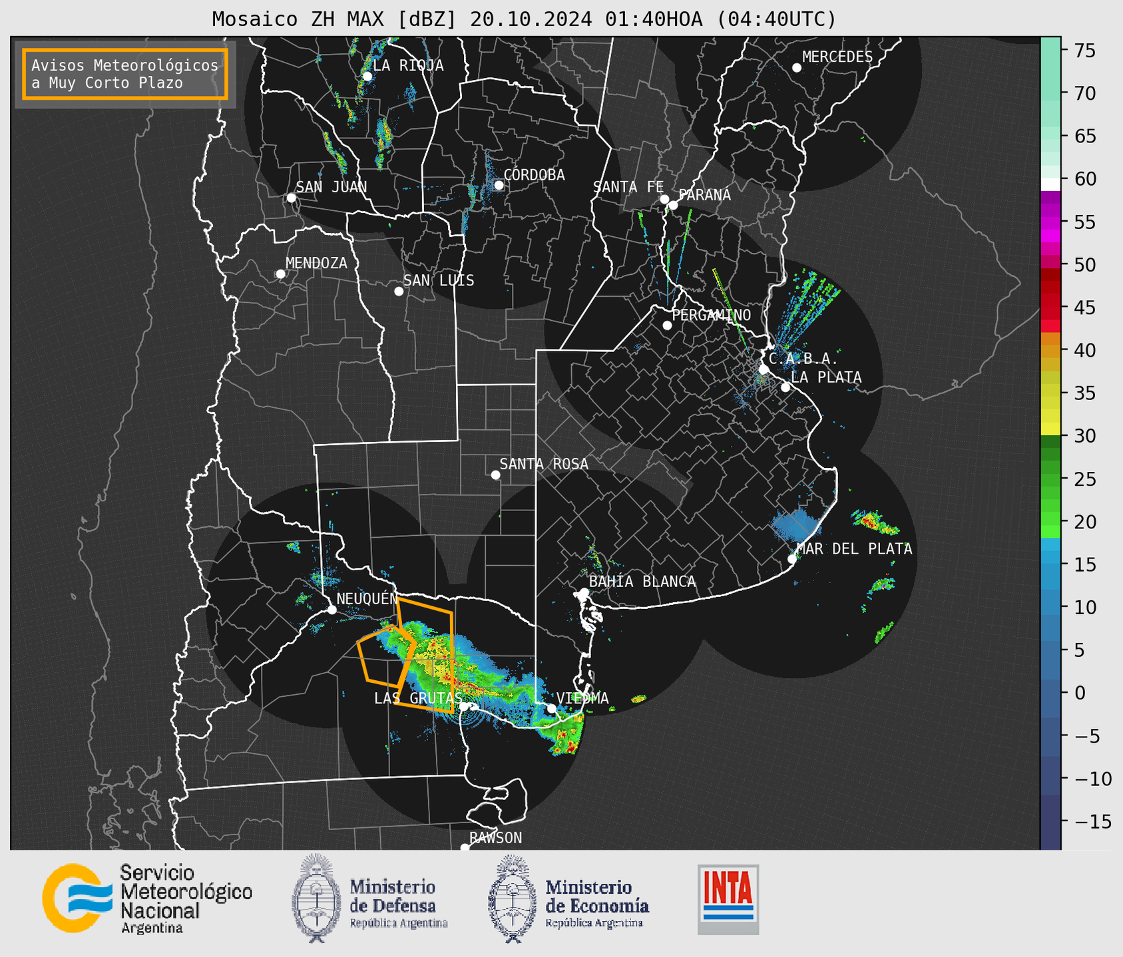Click the "C.A.B.A." city label
The width and height of the screenshot is (1123, 957).
[x=803, y=359]
